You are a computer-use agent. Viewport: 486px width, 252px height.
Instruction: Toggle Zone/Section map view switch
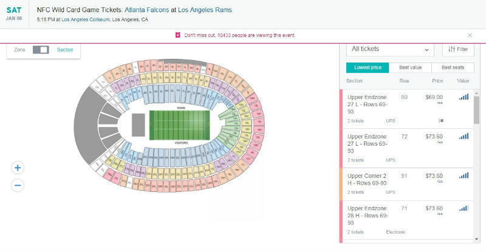click(41, 50)
